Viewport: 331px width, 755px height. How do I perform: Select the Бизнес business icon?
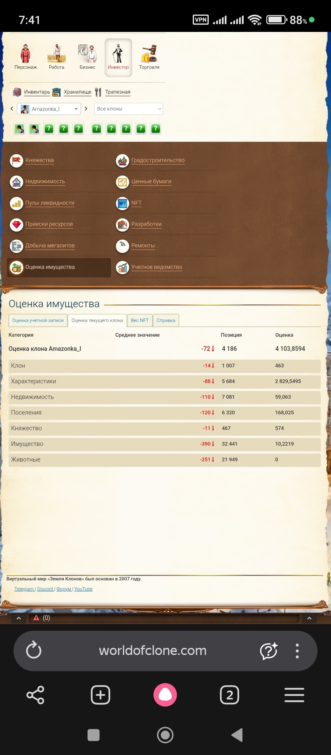[87, 54]
